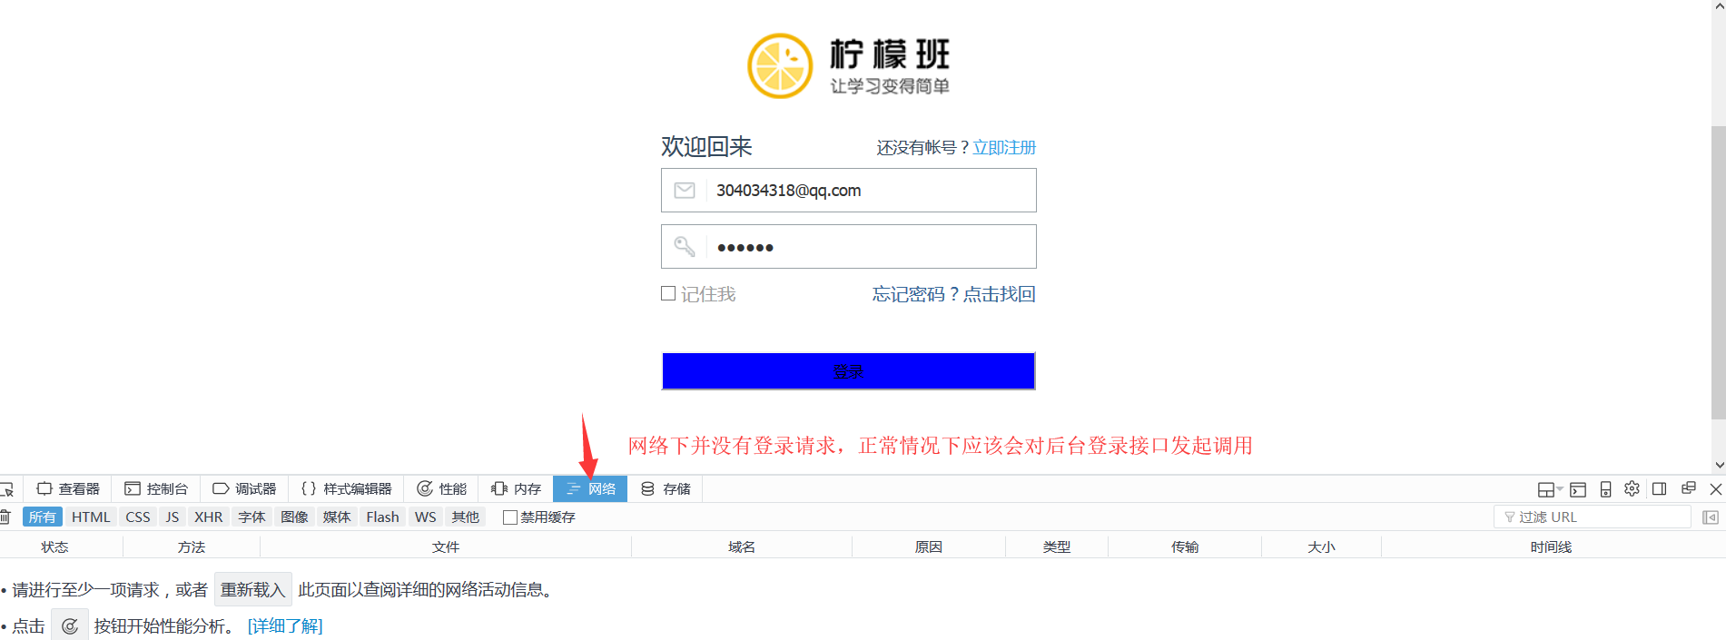Open the 内存 memory tab

[516, 488]
